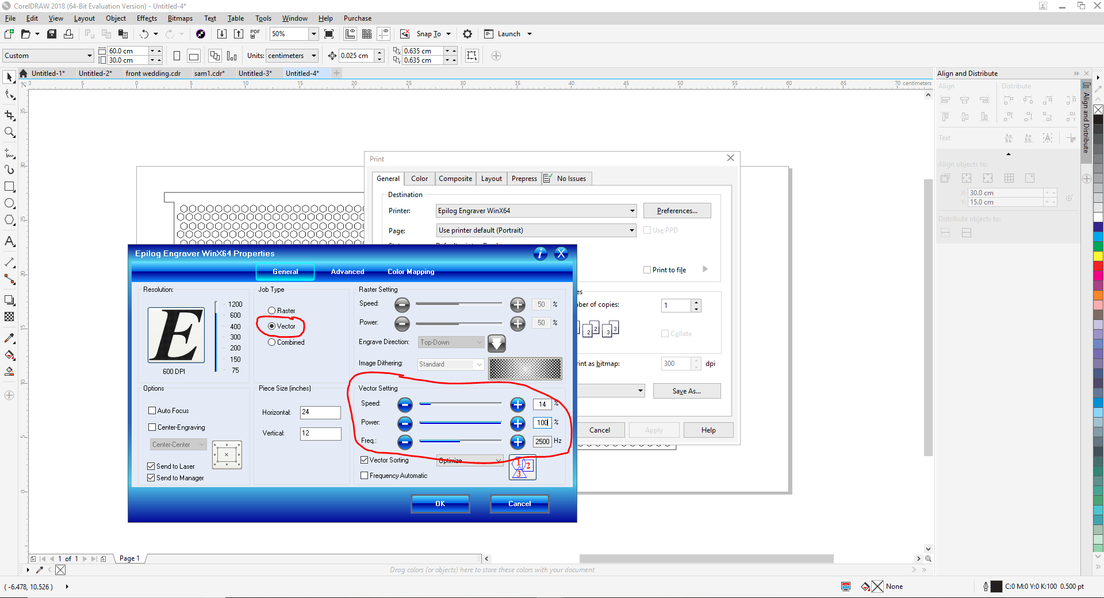1104x598 pixels.
Task: Select the Text tool in toolbox
Action: tap(9, 241)
